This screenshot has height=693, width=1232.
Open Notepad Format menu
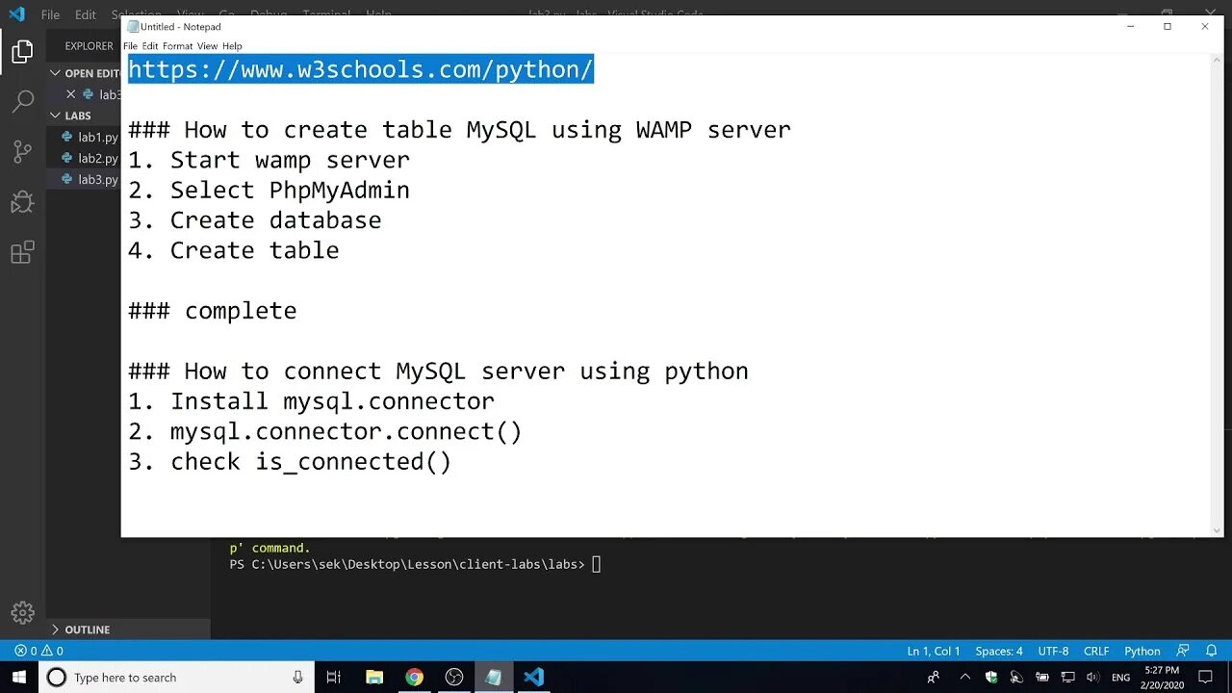click(178, 46)
